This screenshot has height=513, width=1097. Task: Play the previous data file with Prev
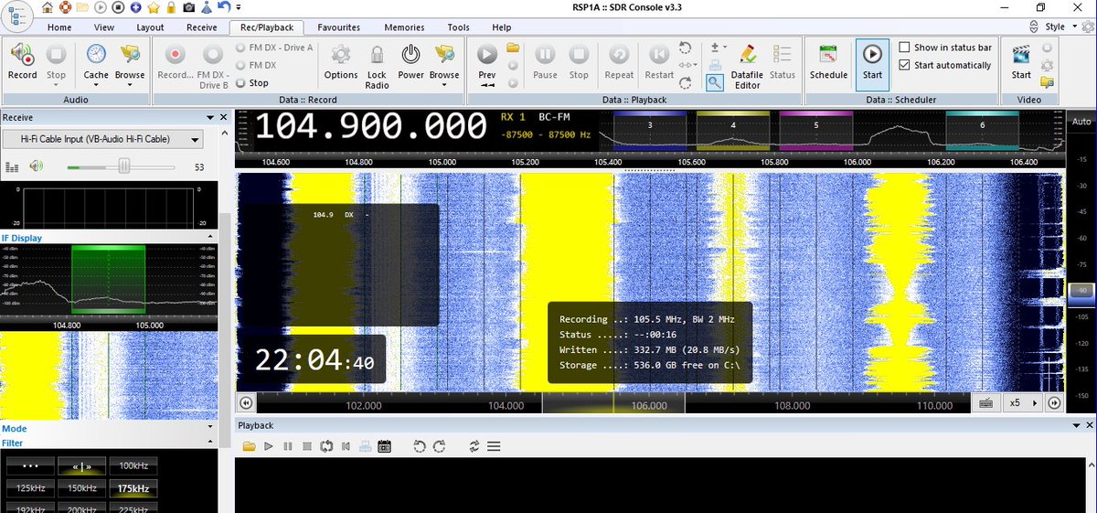[487, 55]
